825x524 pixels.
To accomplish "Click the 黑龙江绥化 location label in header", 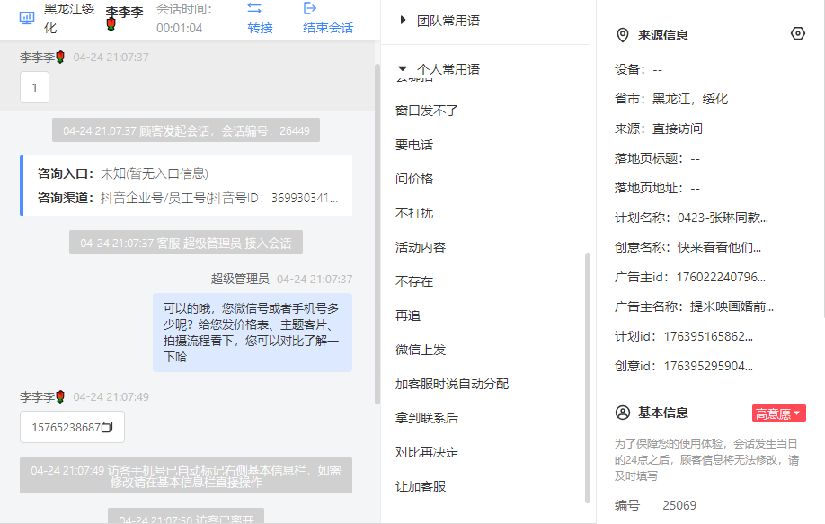I will point(69,18).
